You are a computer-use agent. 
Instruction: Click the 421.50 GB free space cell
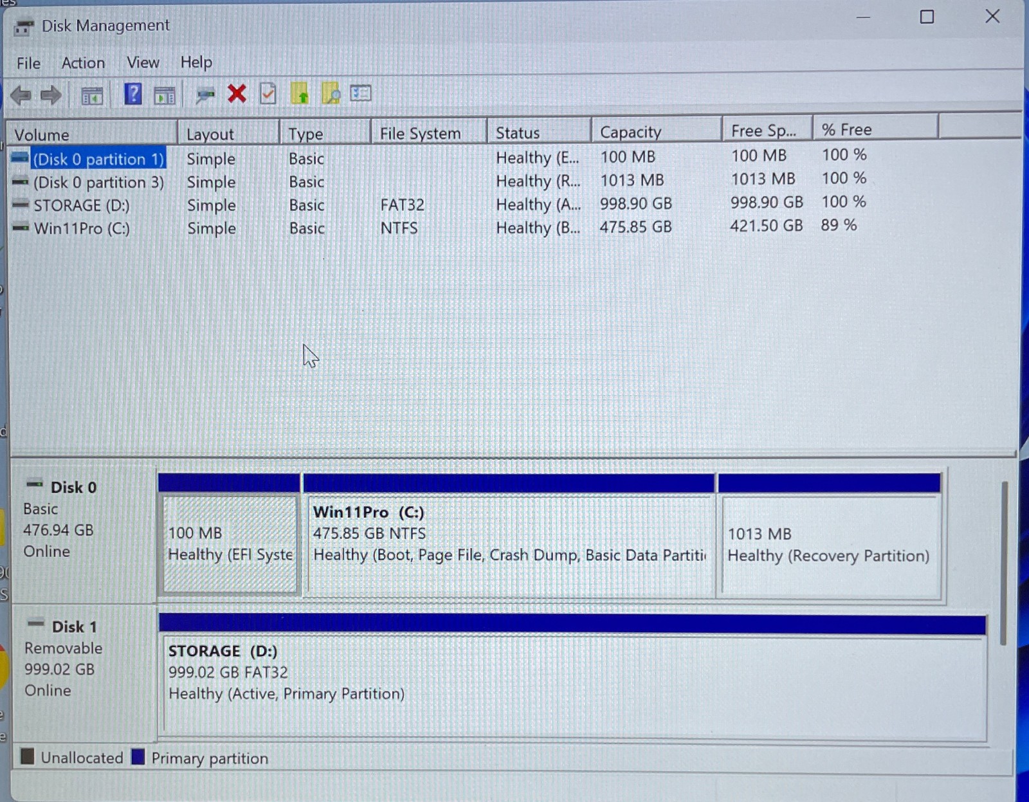(x=766, y=225)
